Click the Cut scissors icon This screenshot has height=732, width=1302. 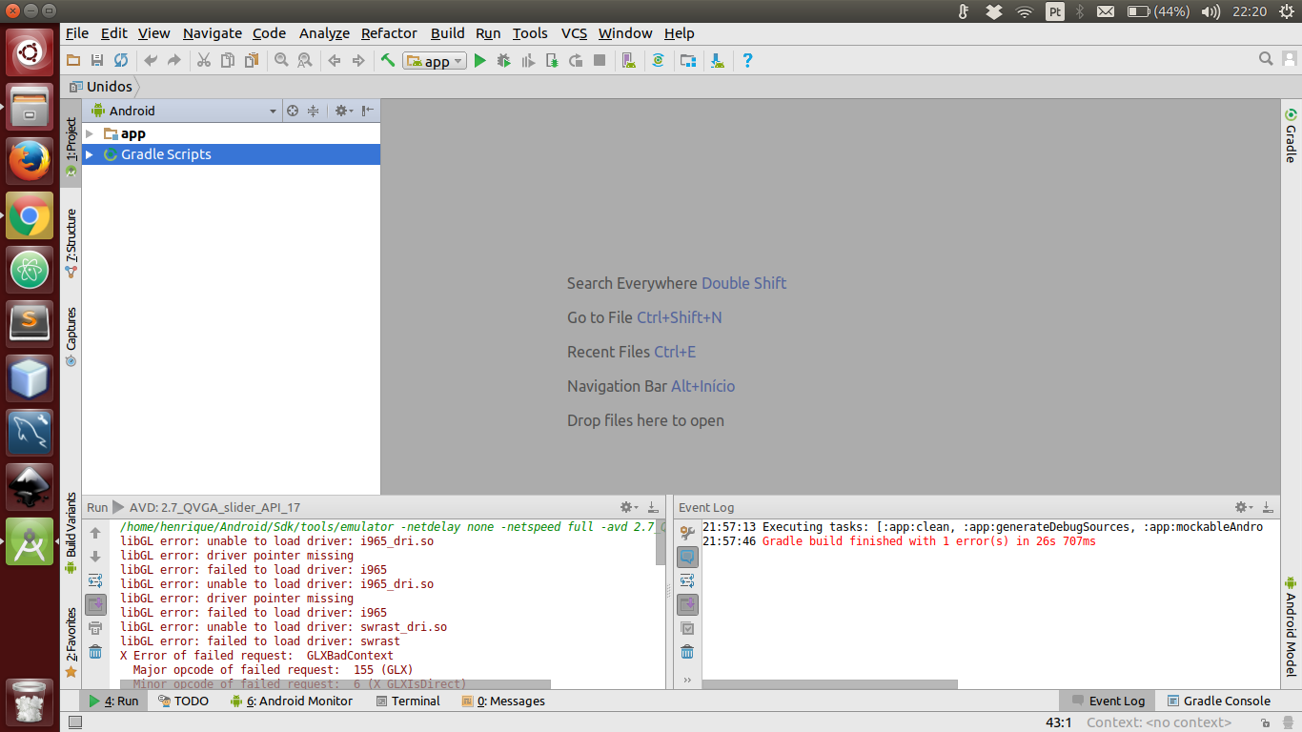[x=204, y=60]
